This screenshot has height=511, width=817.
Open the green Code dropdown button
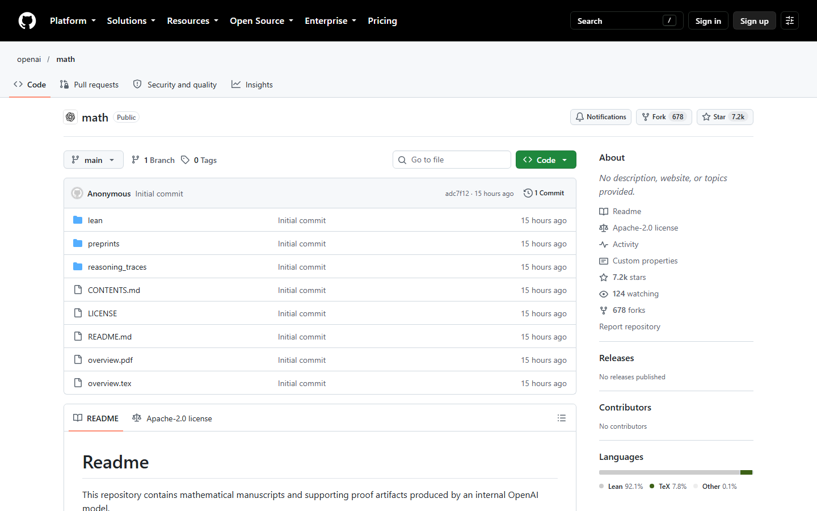pyautogui.click(x=546, y=160)
